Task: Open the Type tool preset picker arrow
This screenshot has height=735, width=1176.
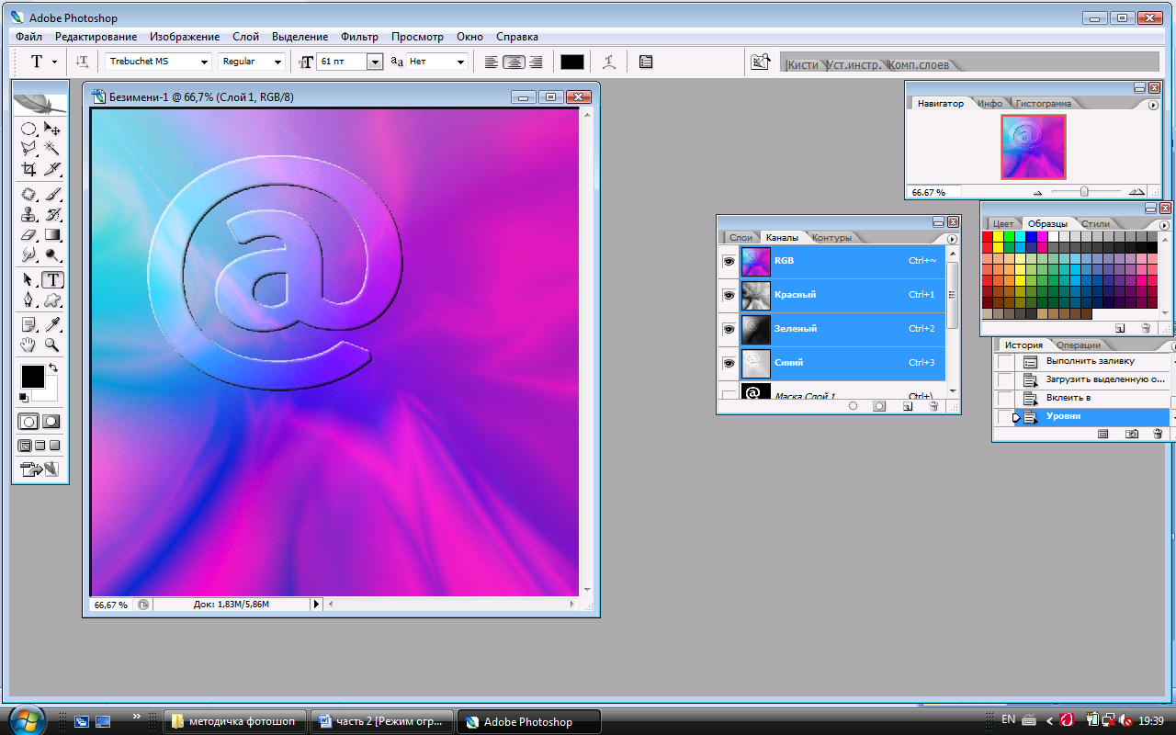Action: click(x=54, y=62)
